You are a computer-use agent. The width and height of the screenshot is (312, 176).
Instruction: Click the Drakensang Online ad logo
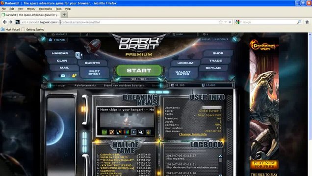(x=264, y=45)
